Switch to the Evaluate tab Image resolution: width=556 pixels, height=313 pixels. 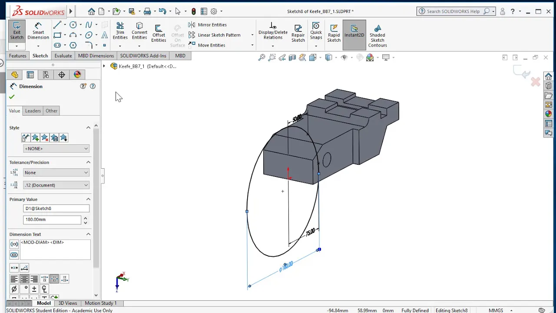point(63,56)
